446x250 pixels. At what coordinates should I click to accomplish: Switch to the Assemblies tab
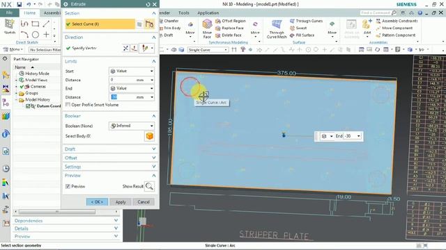point(52,12)
